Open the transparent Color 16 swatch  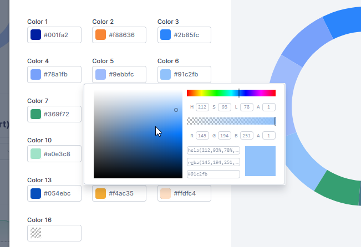(35, 233)
